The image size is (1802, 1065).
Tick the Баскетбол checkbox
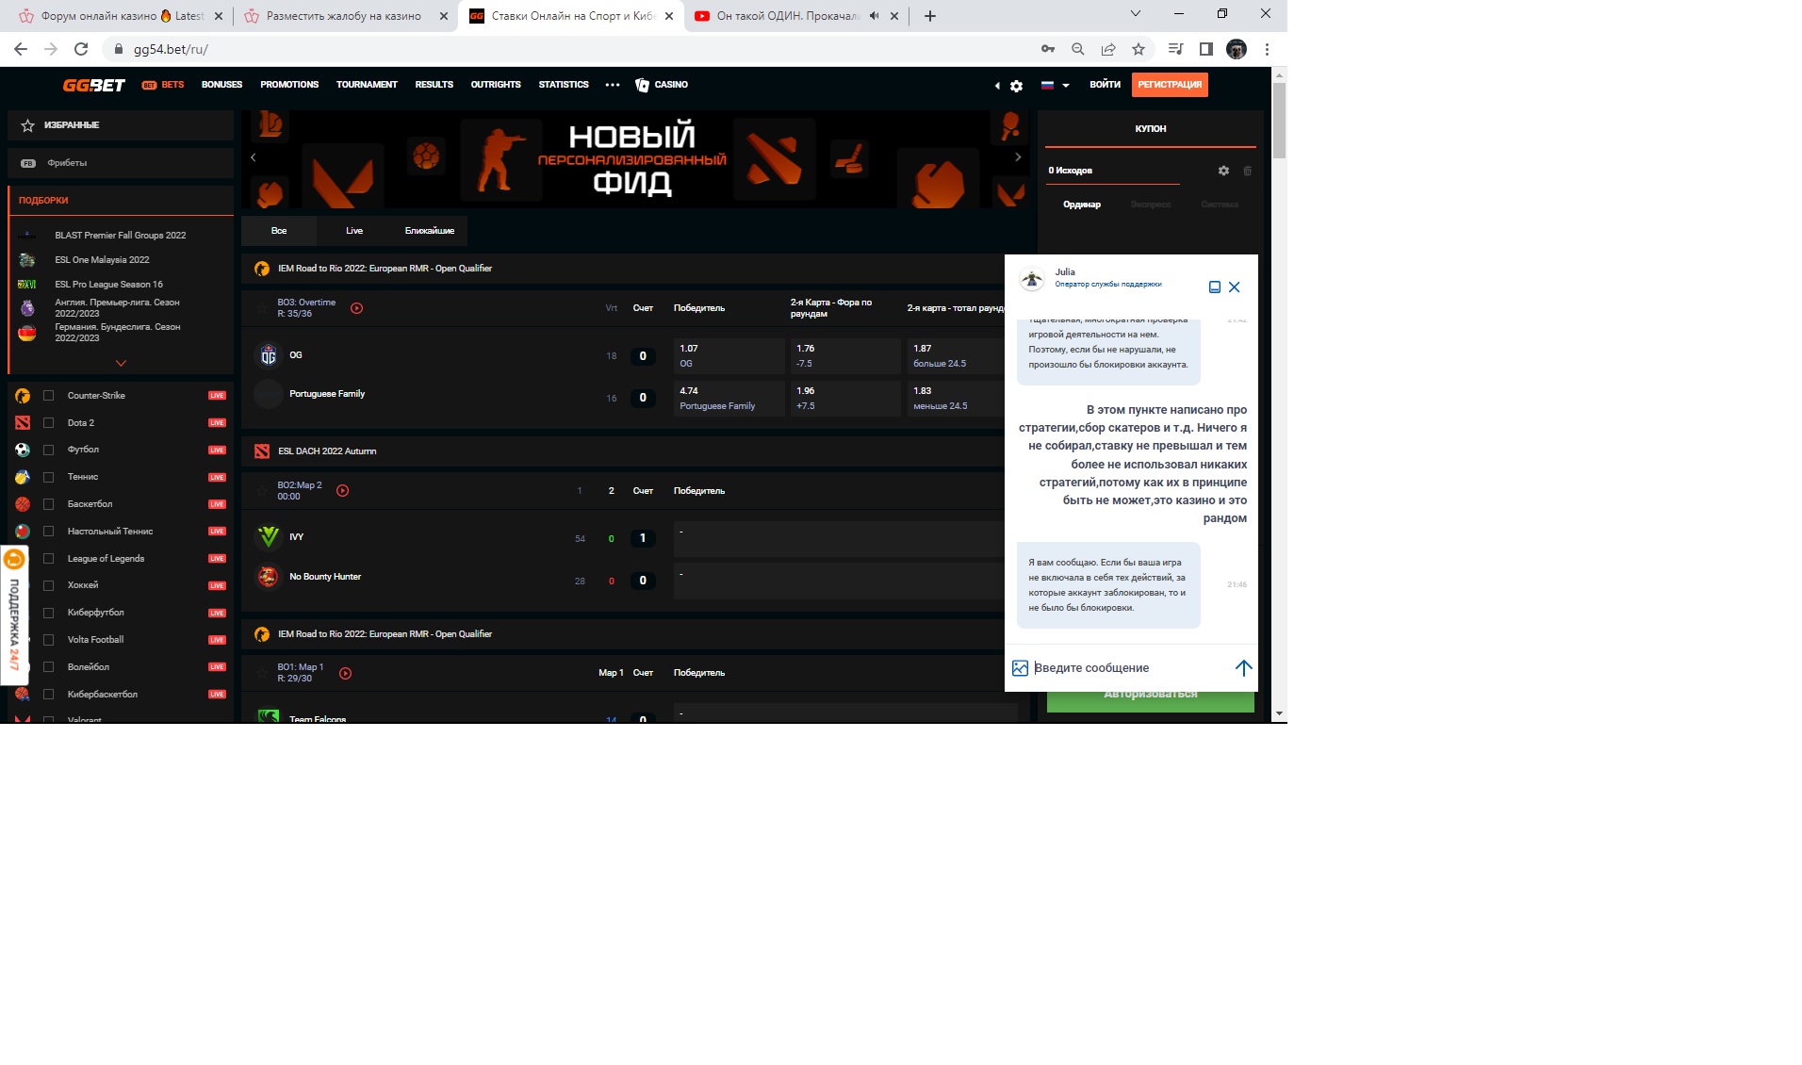[49, 504]
